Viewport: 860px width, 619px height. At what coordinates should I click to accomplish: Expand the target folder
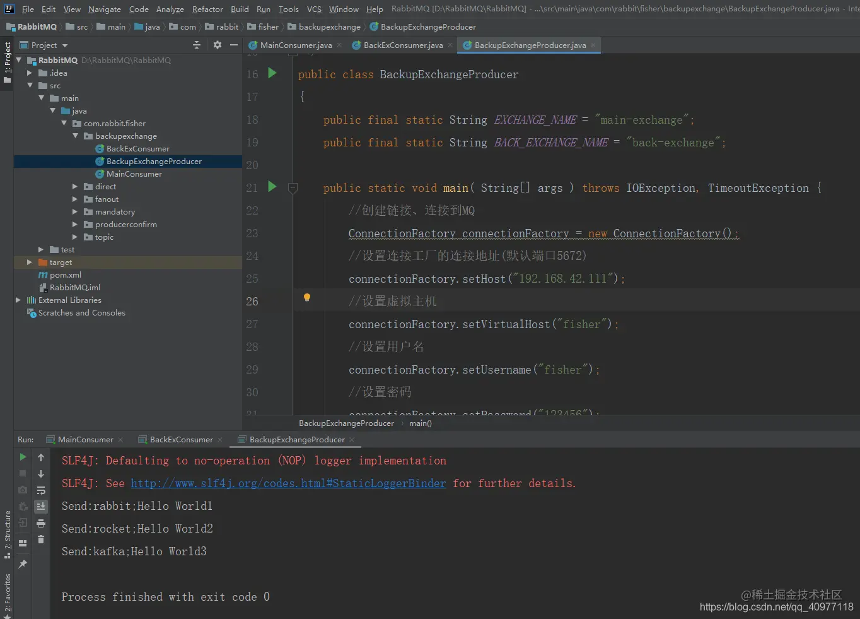pyautogui.click(x=30, y=262)
